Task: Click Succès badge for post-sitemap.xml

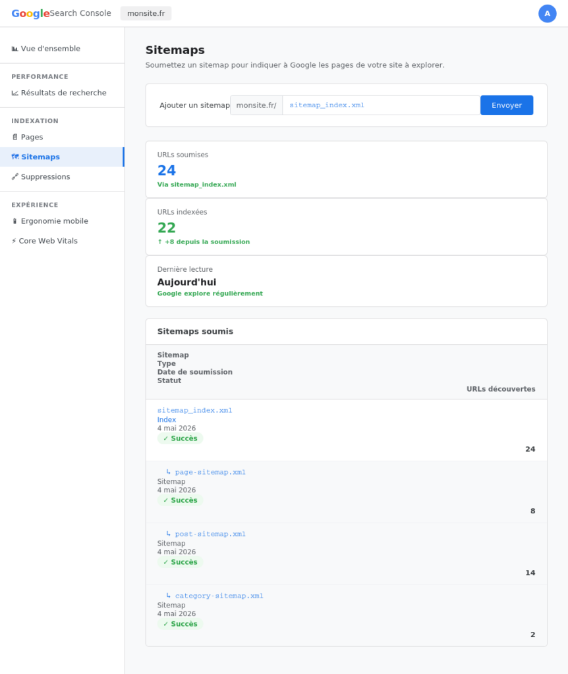Action: coord(181,562)
